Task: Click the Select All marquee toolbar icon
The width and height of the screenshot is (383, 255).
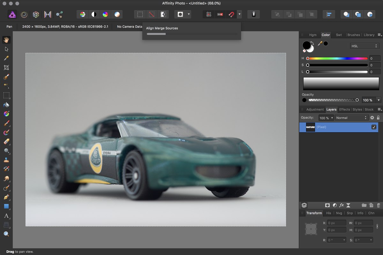Action: (x=140, y=14)
